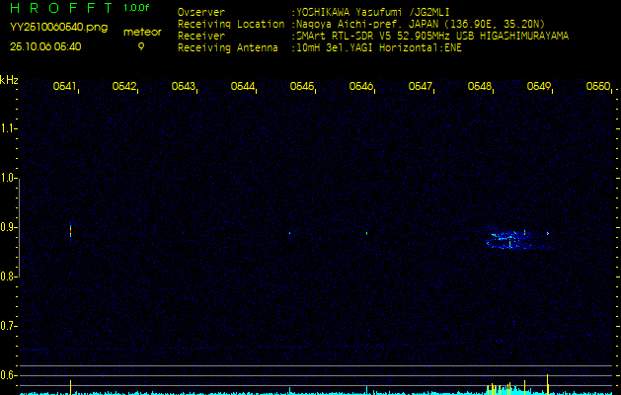621x395 pixels.
Task: Click the gray frequency range bar on left axis
Action: 20,227
